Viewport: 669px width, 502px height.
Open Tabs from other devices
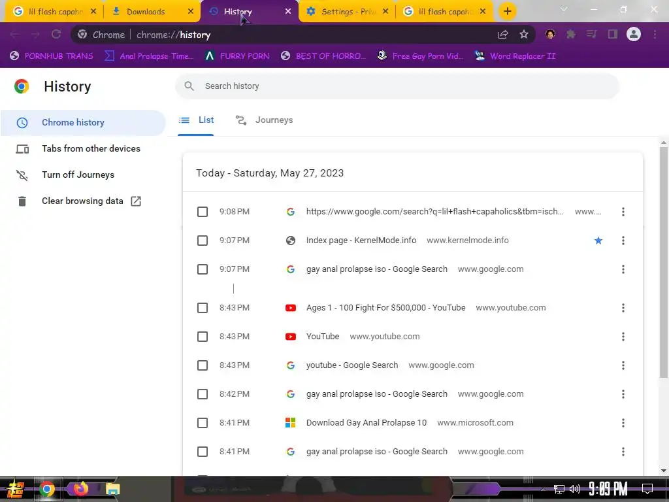83,148
